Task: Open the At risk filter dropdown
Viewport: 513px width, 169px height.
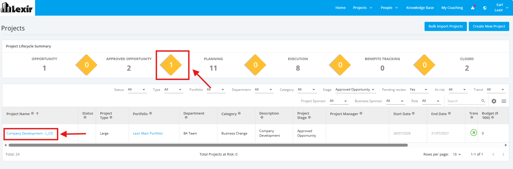Action: [x=458, y=89]
